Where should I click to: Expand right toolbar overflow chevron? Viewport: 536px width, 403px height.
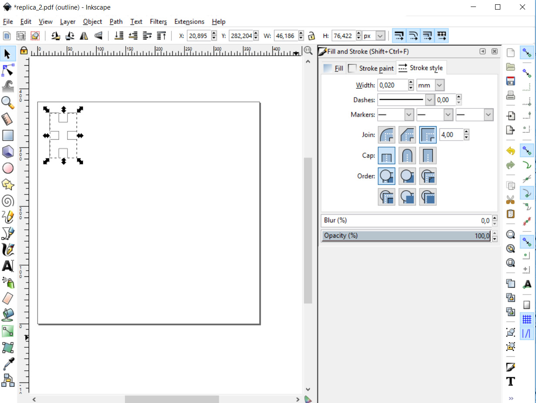(x=511, y=398)
